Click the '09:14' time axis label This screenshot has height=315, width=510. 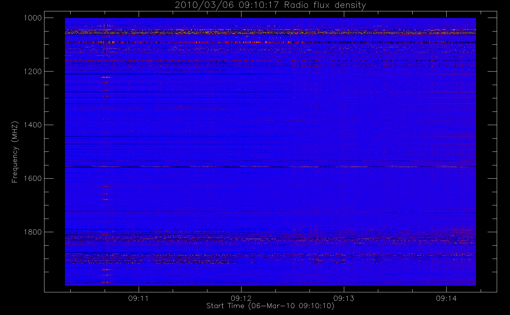(x=446, y=298)
